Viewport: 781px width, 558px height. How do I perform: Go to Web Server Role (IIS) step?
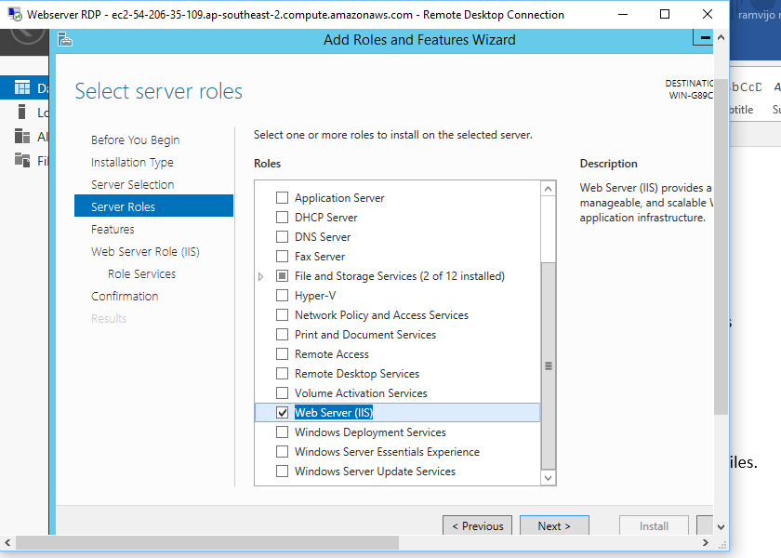click(x=145, y=252)
